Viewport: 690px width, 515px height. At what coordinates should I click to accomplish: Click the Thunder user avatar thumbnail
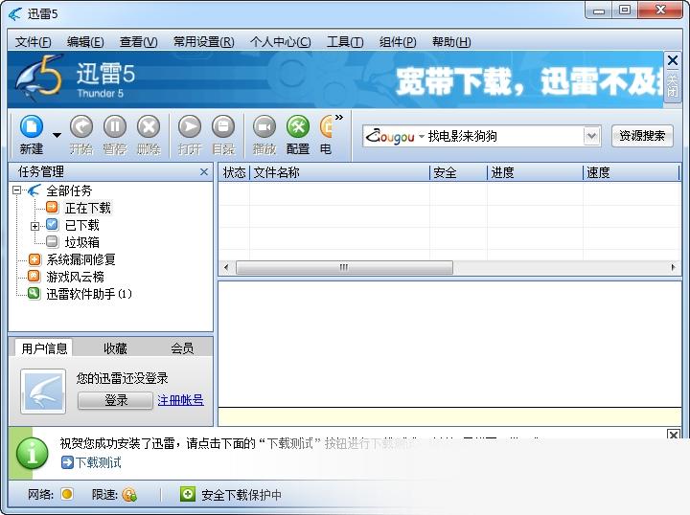(x=43, y=392)
